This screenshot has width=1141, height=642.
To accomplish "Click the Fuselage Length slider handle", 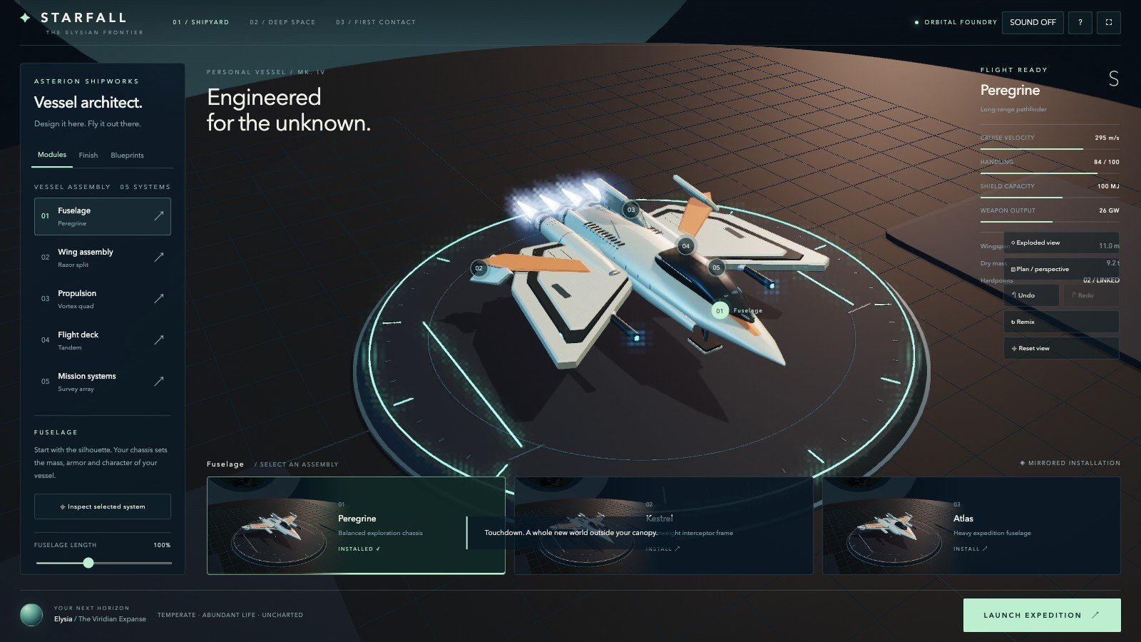I will pyautogui.click(x=88, y=563).
